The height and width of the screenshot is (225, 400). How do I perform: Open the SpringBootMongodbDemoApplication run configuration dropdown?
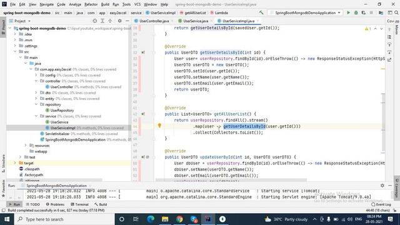coord(306,12)
